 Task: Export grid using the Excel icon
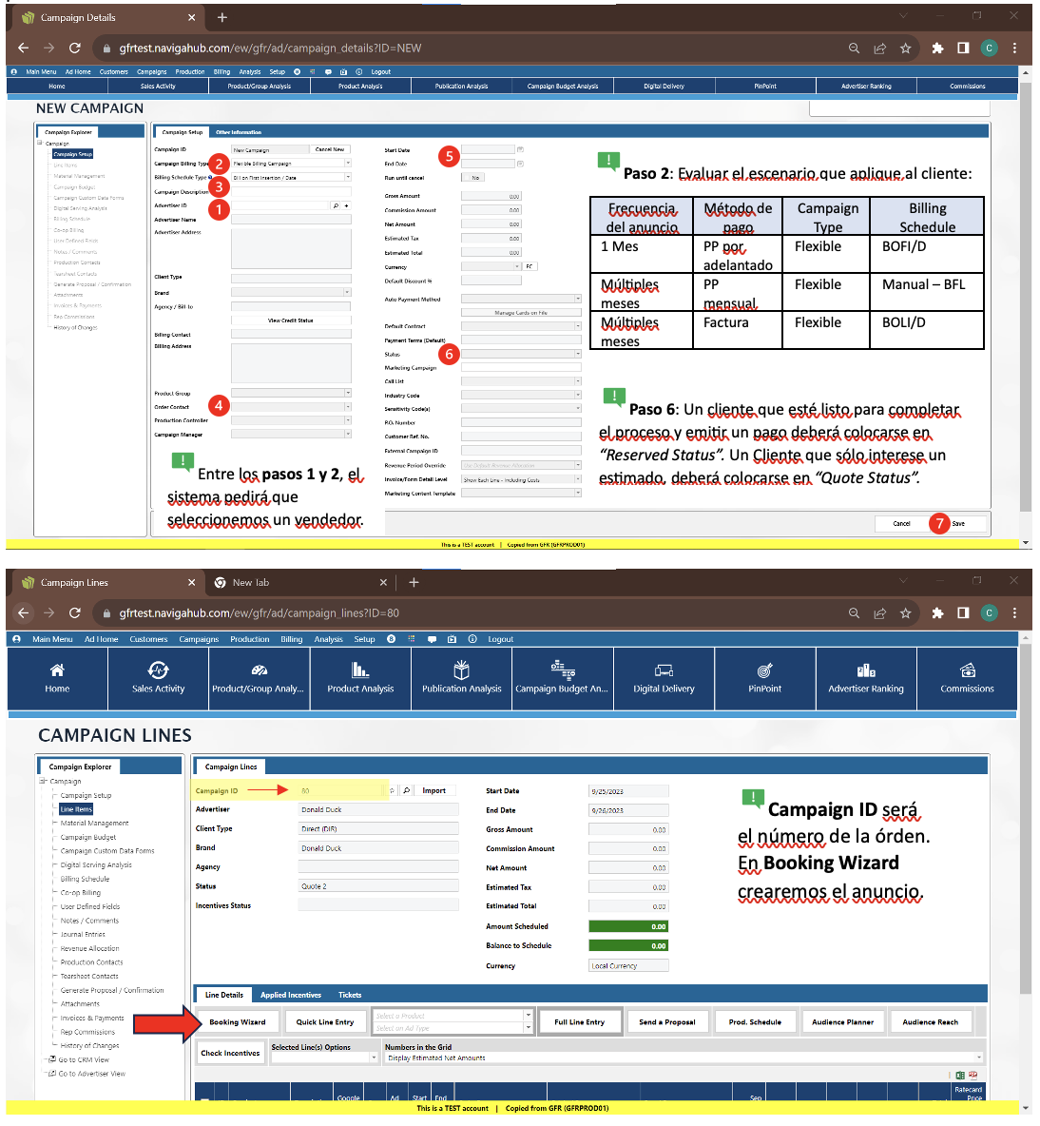[x=960, y=1076]
